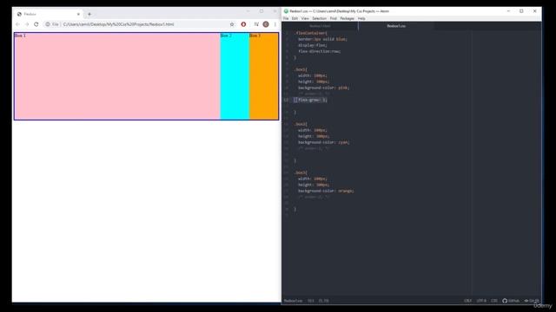Close the Flexbox browser tab
The image size is (556, 312).
tap(78, 14)
